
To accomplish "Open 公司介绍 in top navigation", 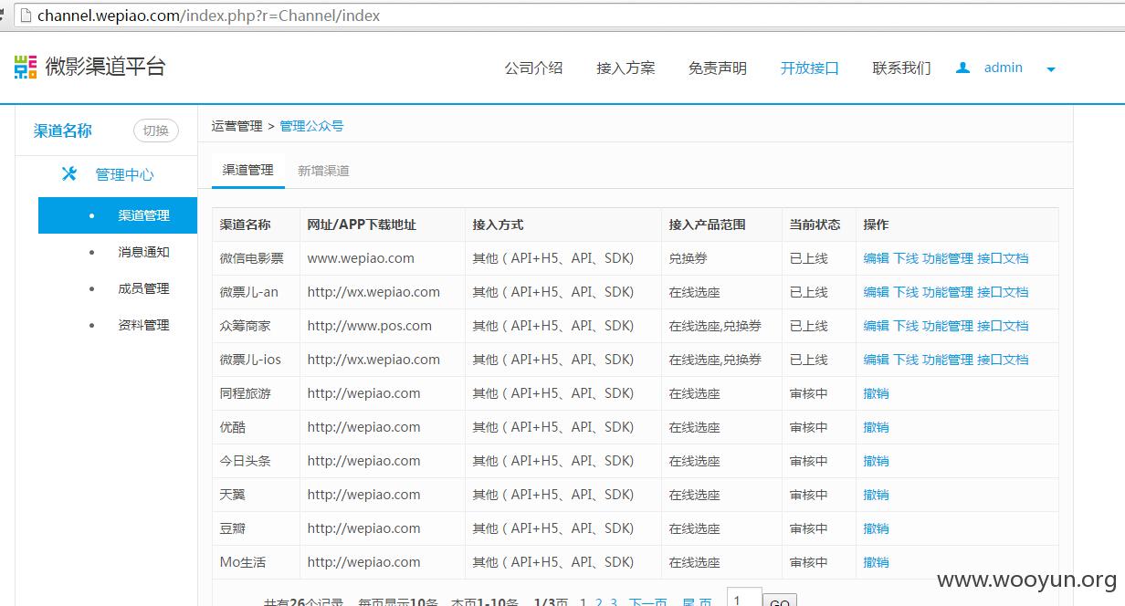I will [533, 68].
